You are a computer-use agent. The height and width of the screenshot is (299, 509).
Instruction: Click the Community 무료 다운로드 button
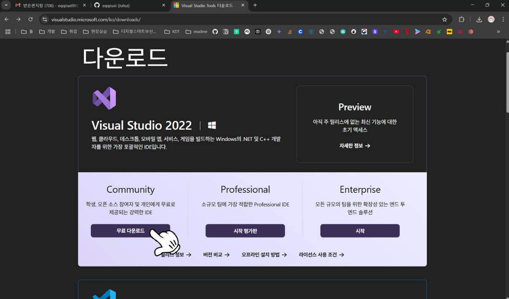click(x=130, y=231)
